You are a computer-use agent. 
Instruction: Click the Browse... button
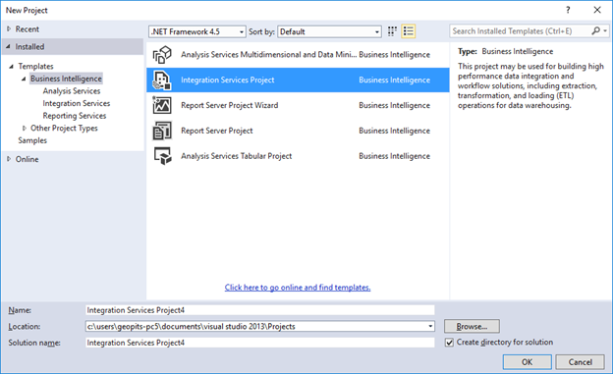tap(472, 326)
